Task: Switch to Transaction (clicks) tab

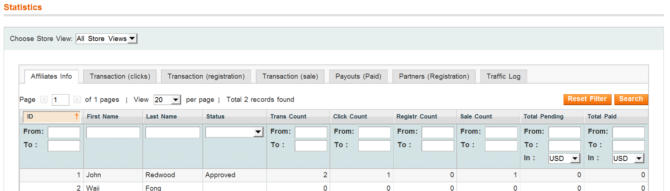Action: [120, 76]
